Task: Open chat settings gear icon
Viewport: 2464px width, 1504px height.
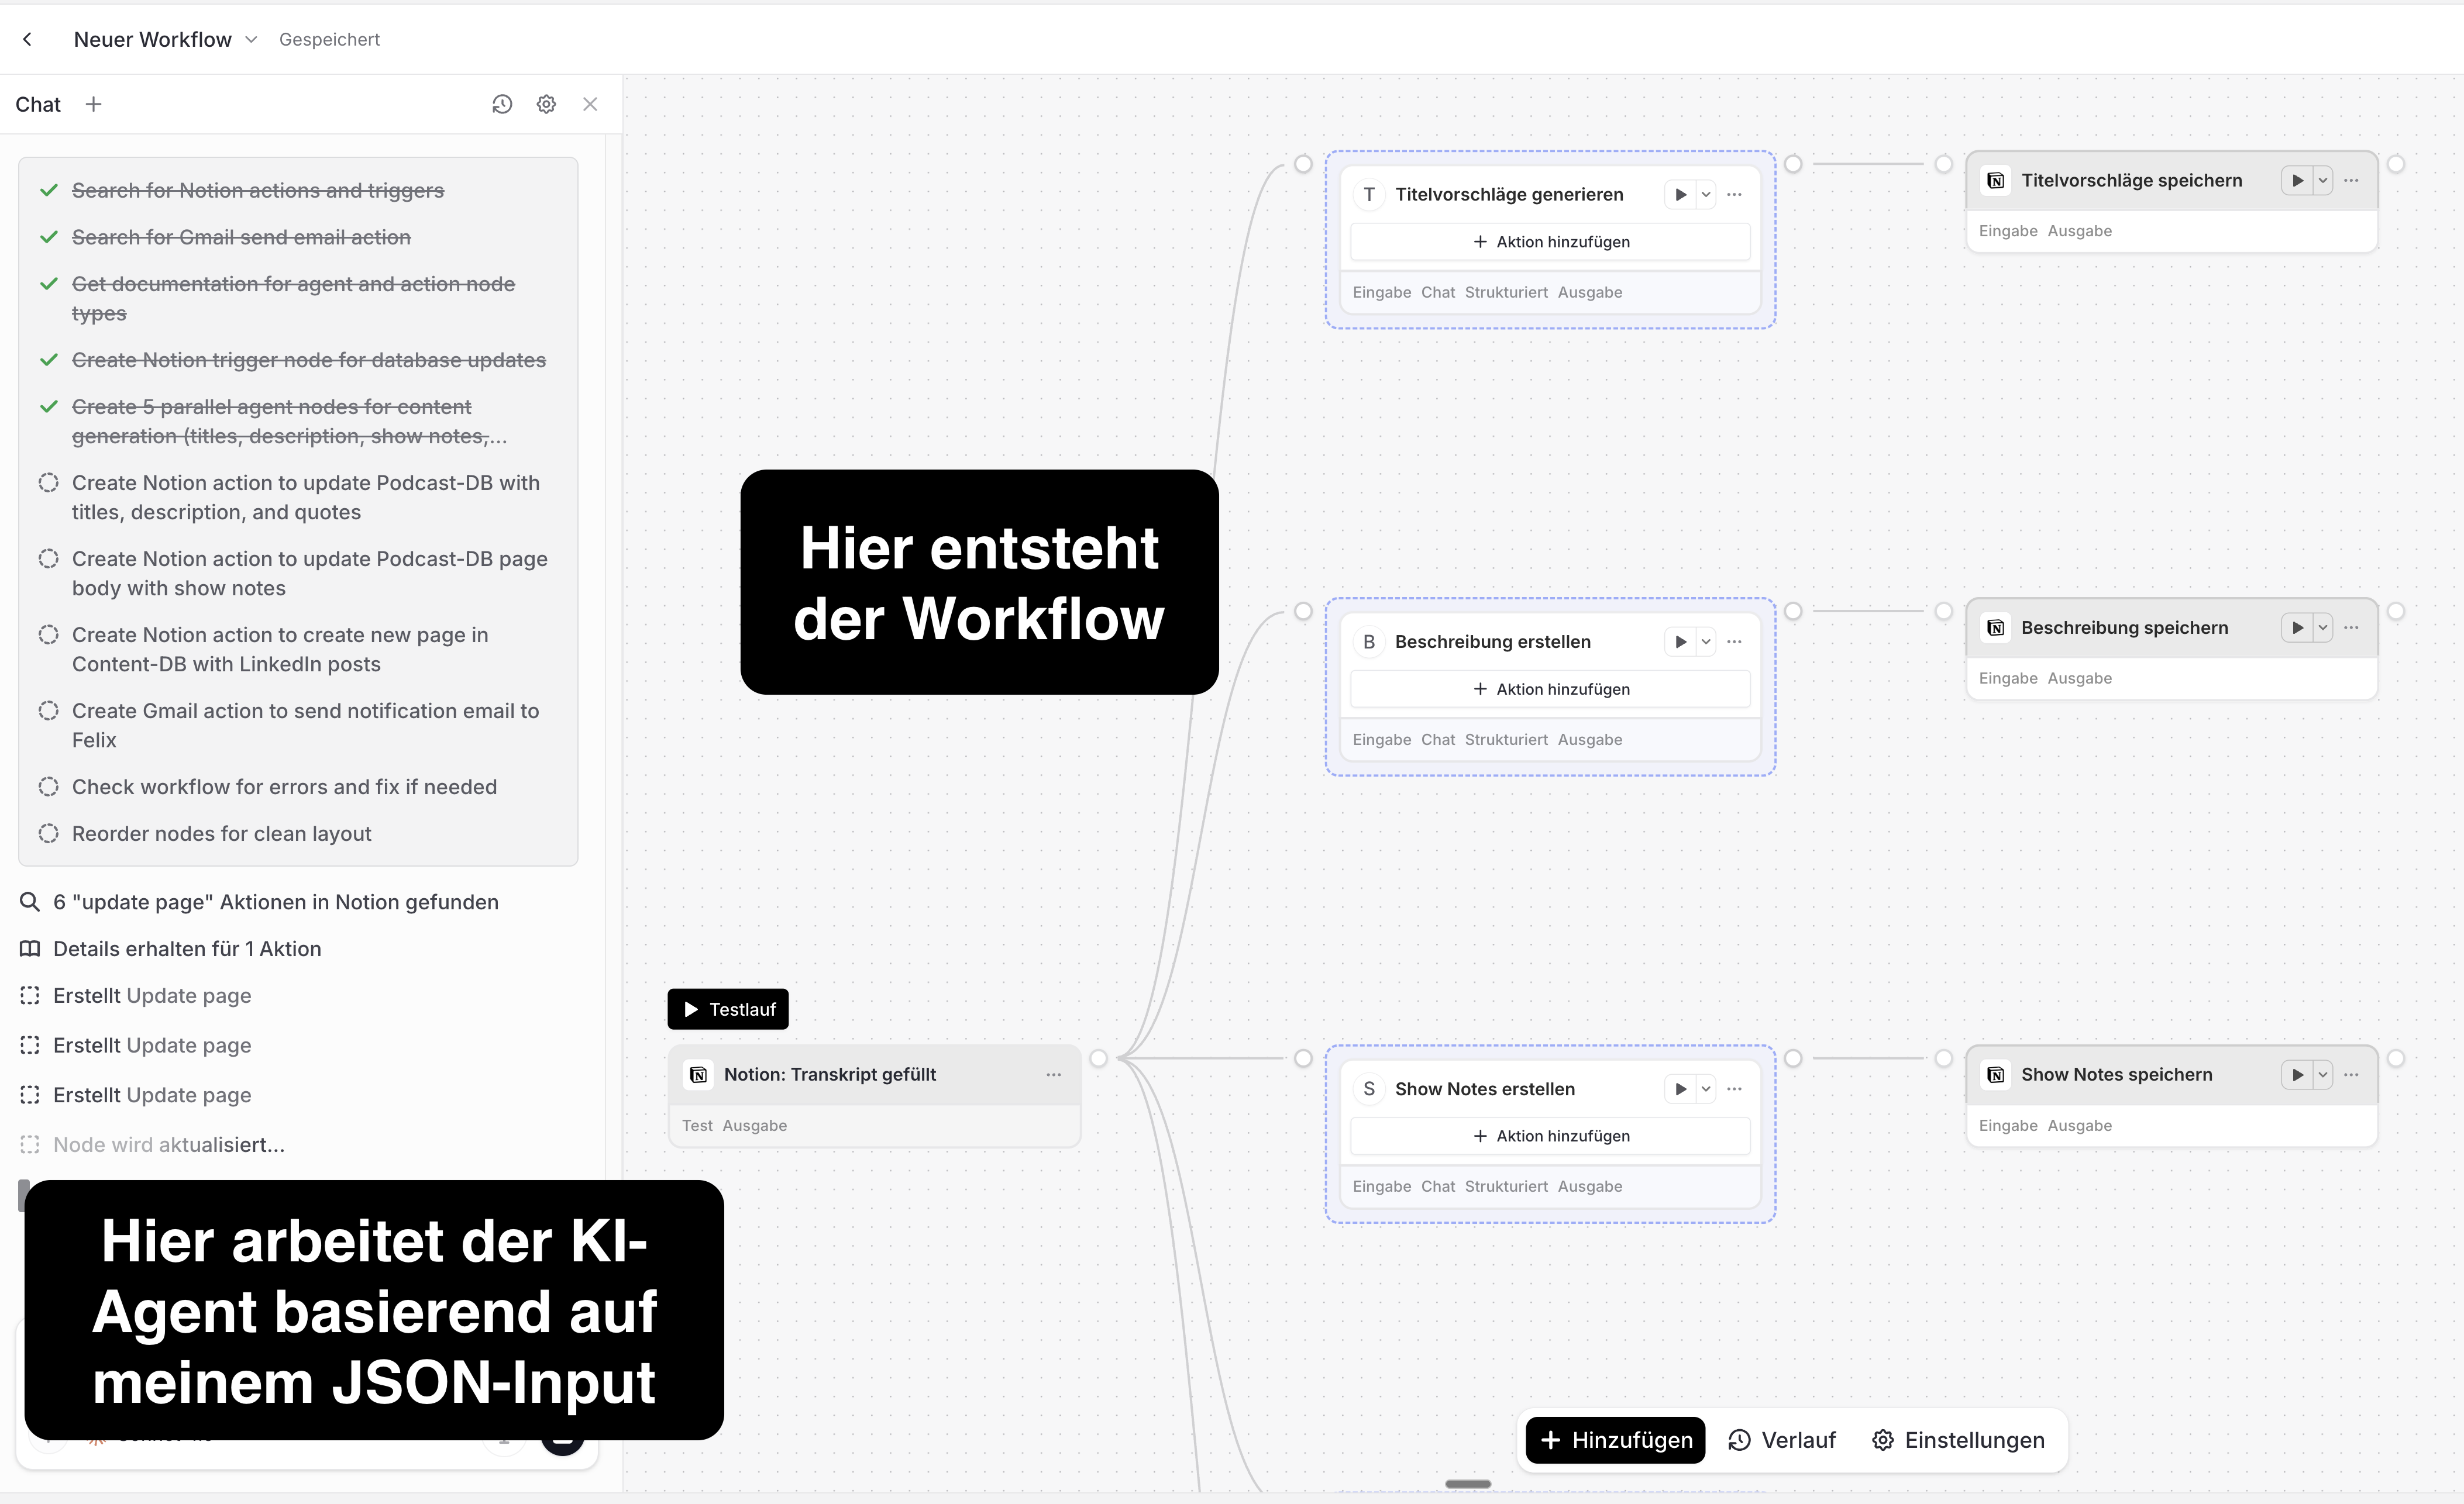Action: pyautogui.click(x=546, y=104)
